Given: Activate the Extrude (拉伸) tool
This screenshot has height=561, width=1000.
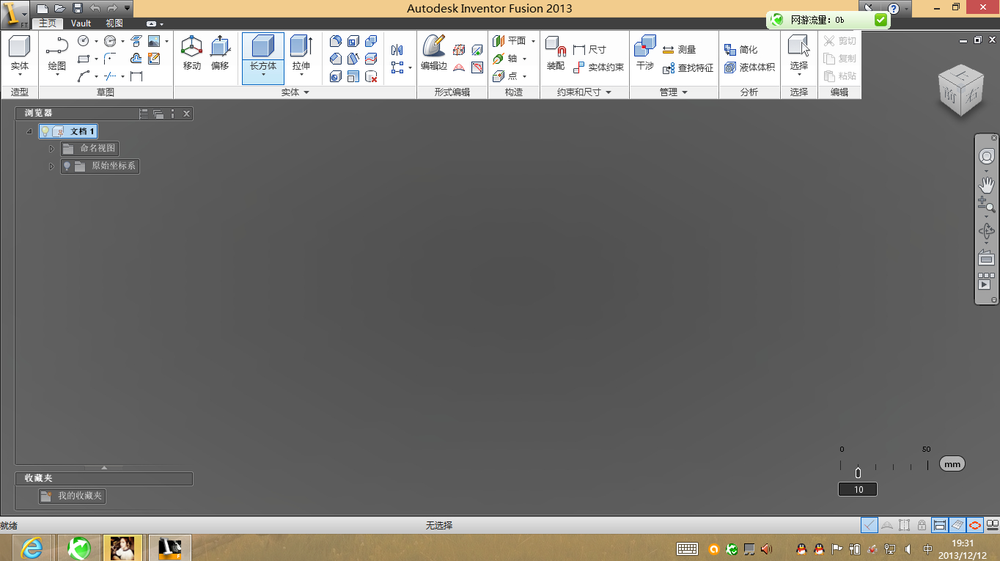Looking at the screenshot, I should point(301,54).
